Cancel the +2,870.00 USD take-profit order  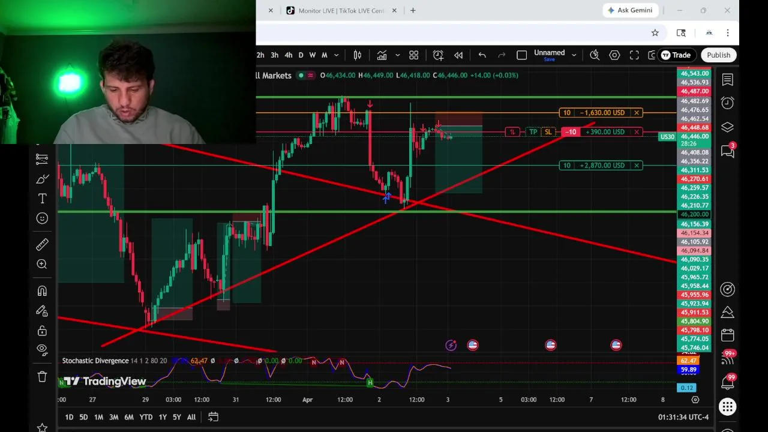[x=637, y=166]
